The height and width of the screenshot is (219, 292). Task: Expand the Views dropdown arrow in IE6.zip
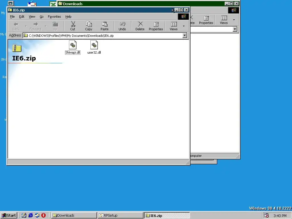[184, 26]
